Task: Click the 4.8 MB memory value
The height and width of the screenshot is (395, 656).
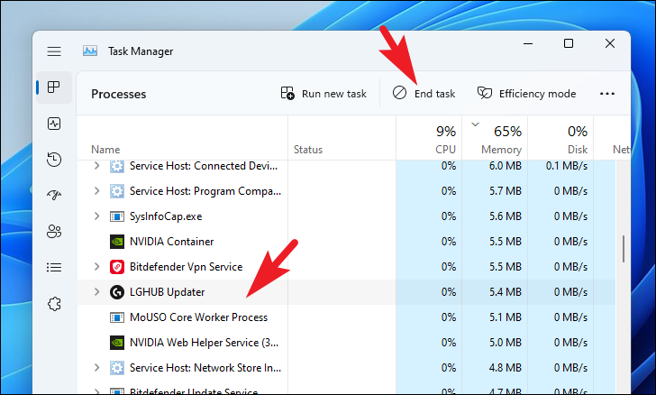Action: 506,368
